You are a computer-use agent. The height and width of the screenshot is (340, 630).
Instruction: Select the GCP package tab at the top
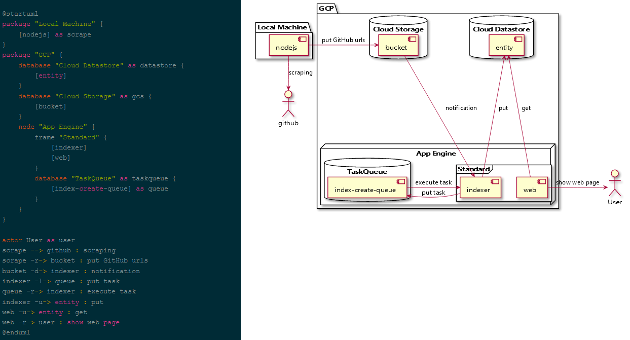(327, 8)
